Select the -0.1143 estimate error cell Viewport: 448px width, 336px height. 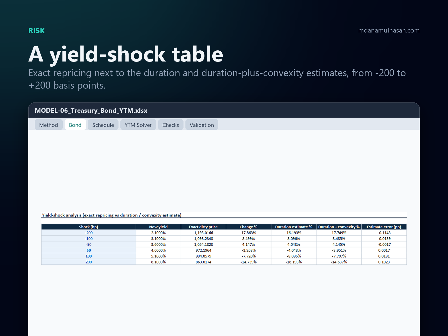[384, 233]
